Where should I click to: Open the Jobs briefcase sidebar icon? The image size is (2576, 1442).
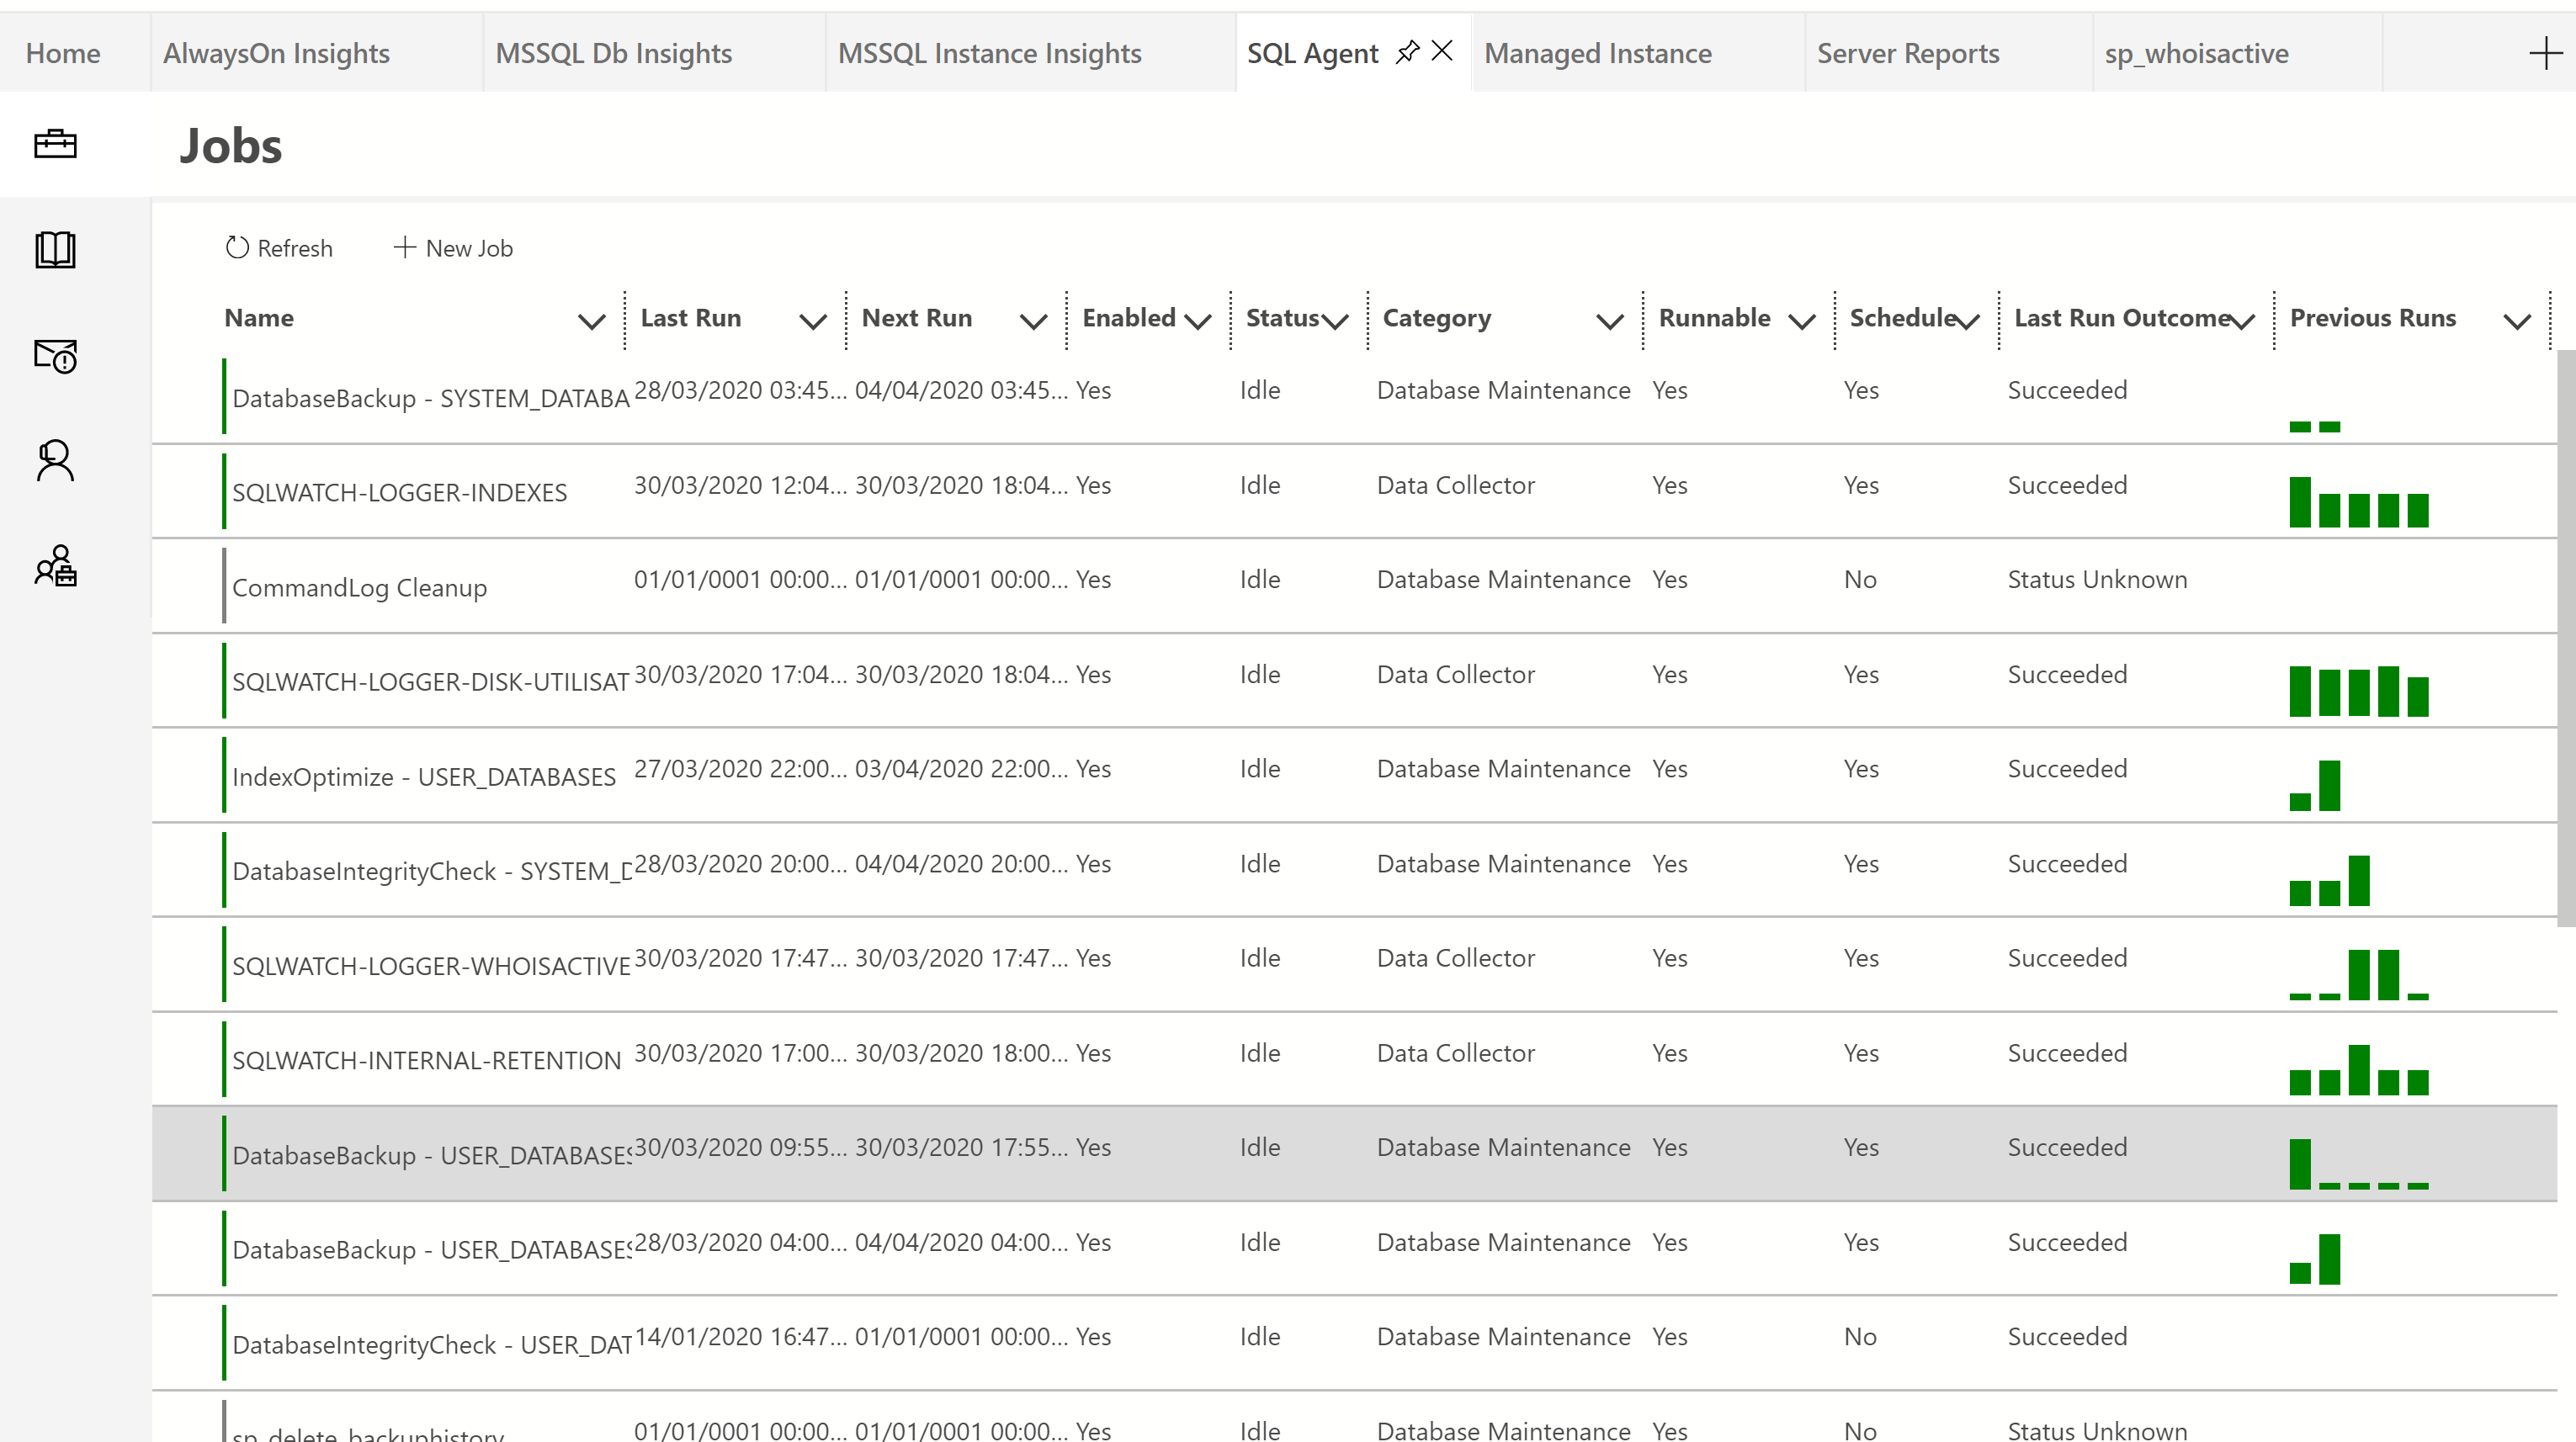coord(55,144)
